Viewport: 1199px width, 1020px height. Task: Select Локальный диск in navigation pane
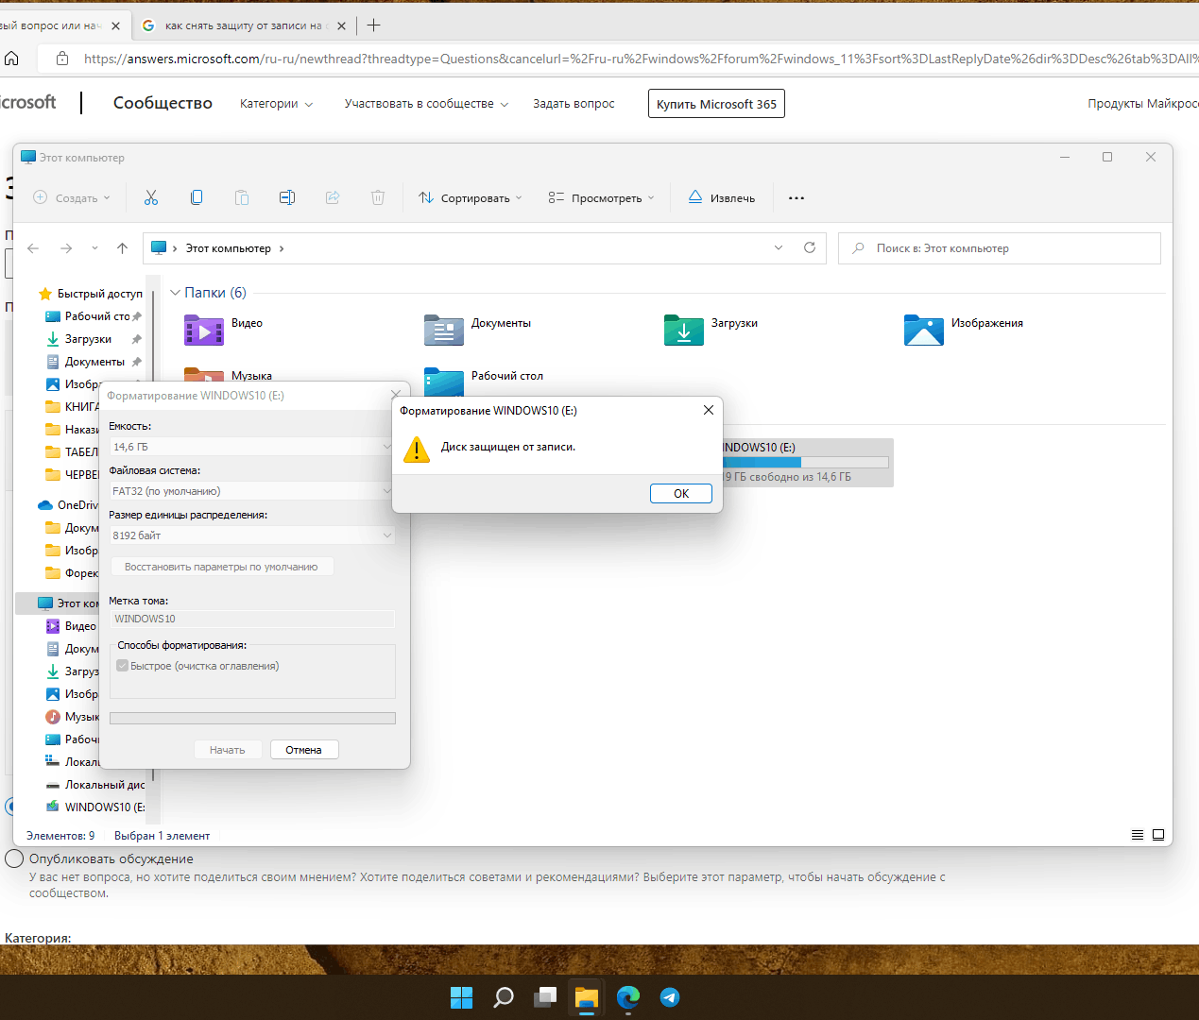coord(95,785)
